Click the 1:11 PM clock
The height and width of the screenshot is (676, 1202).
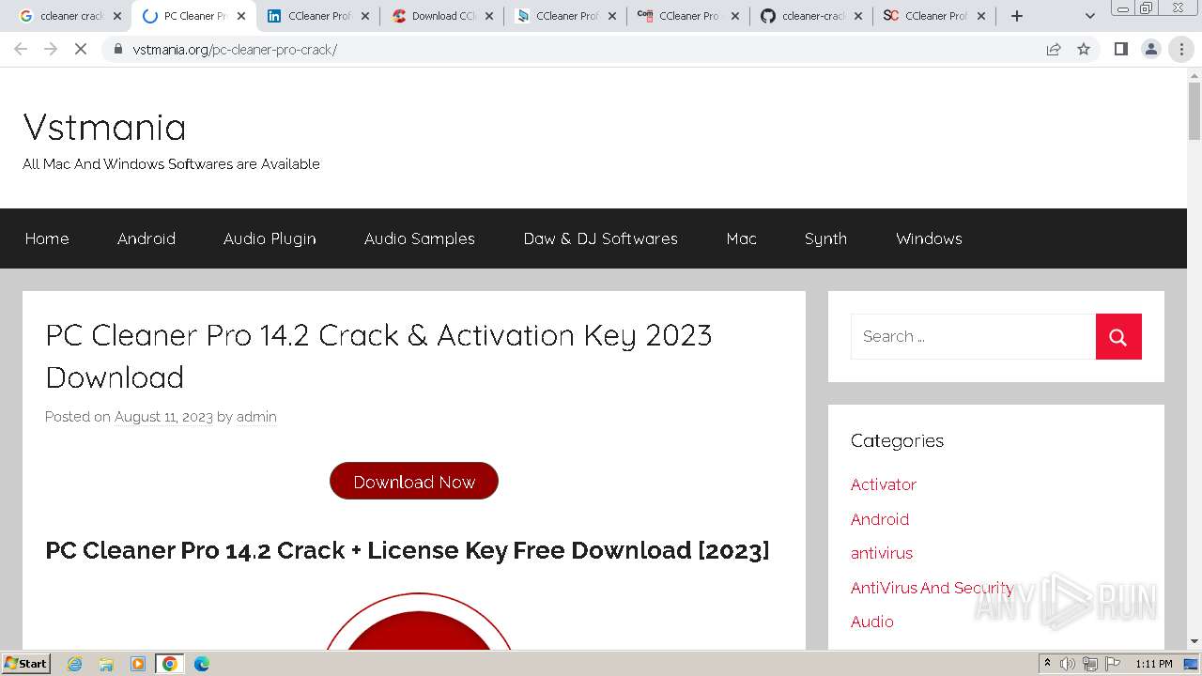coord(1154,664)
